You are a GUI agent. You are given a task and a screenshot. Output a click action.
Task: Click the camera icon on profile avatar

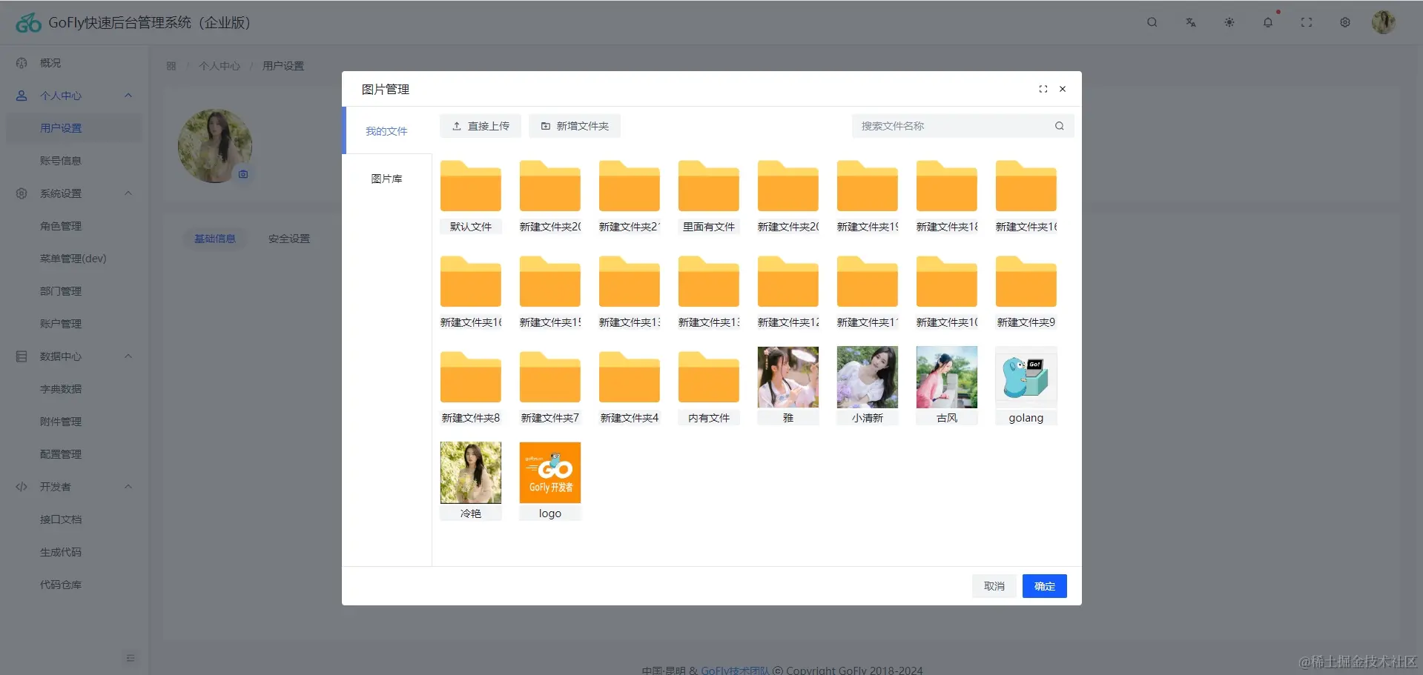(x=242, y=174)
